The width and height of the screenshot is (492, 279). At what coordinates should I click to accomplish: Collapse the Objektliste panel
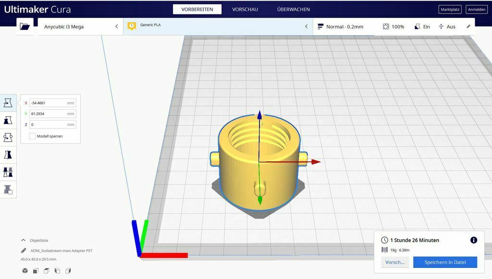pos(23,240)
